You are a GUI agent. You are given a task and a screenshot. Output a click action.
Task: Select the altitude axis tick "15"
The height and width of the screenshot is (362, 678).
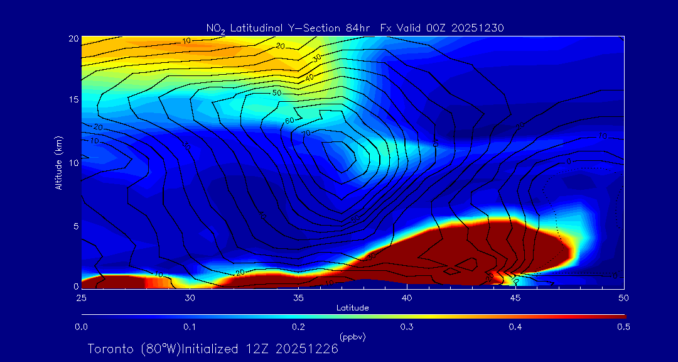73,99
